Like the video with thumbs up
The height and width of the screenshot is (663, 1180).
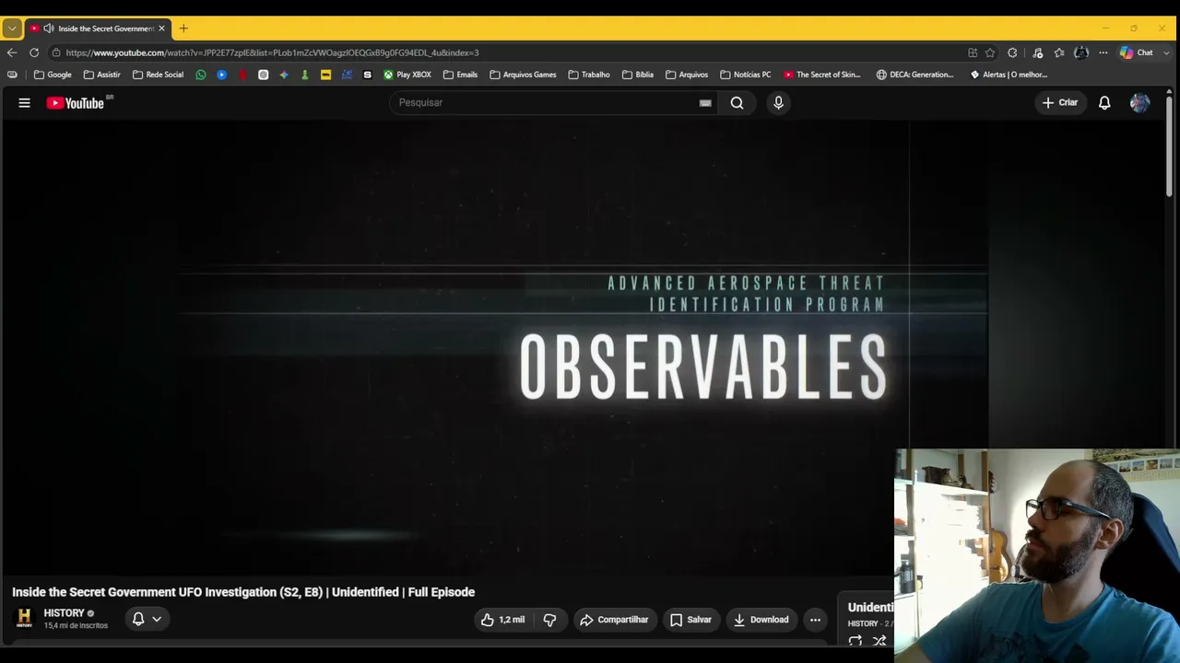[x=502, y=620]
